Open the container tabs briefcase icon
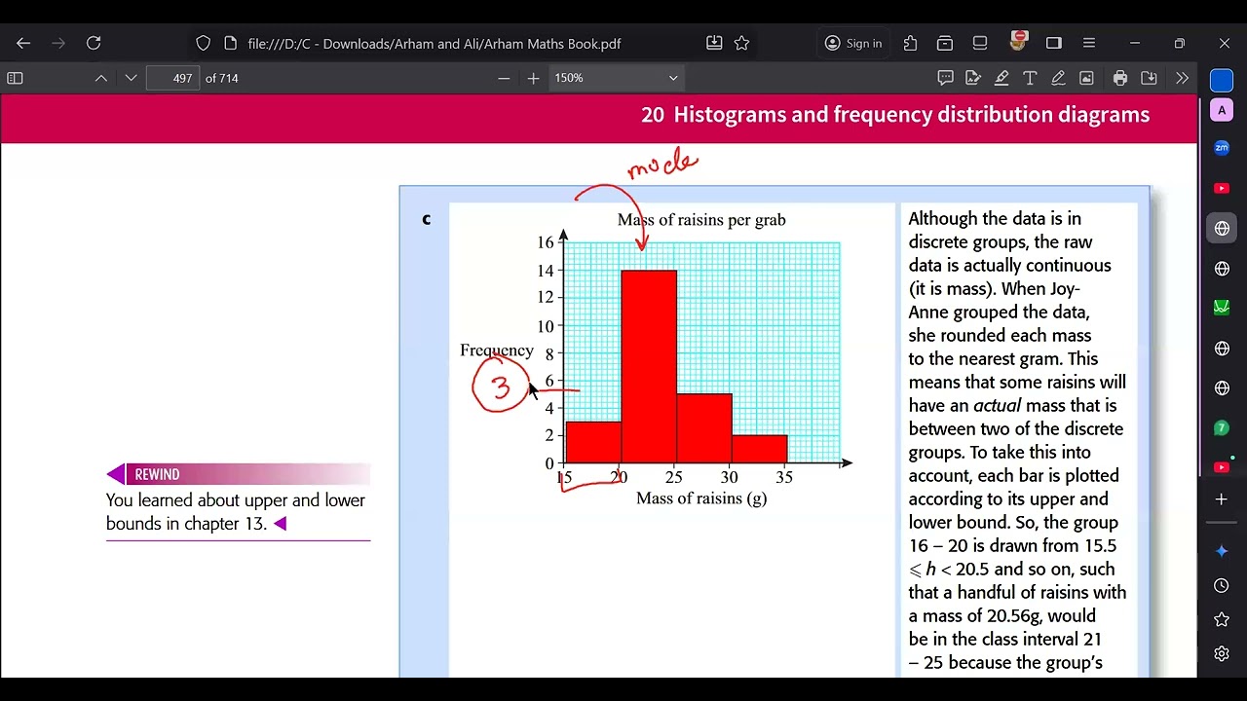Screen dimensions: 1247x701 click(945, 43)
